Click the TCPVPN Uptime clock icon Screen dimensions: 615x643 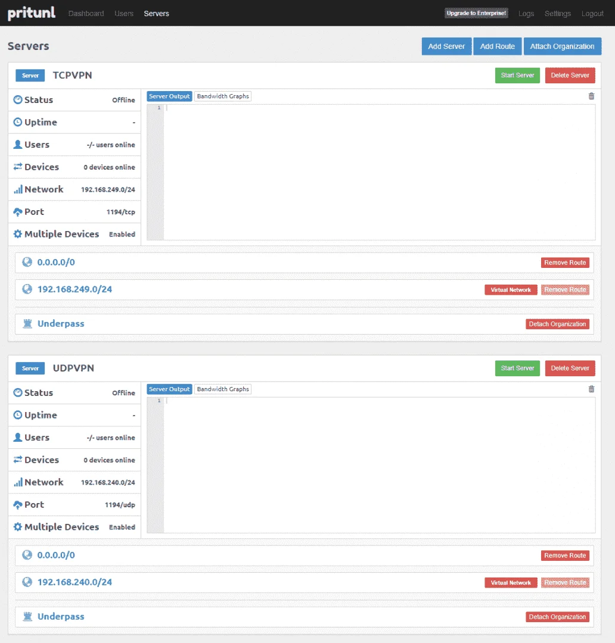pos(18,122)
